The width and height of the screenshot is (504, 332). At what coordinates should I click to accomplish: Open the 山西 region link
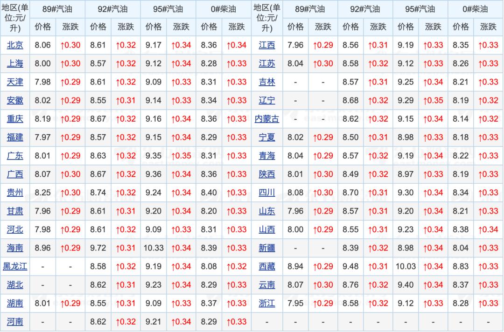point(267,229)
